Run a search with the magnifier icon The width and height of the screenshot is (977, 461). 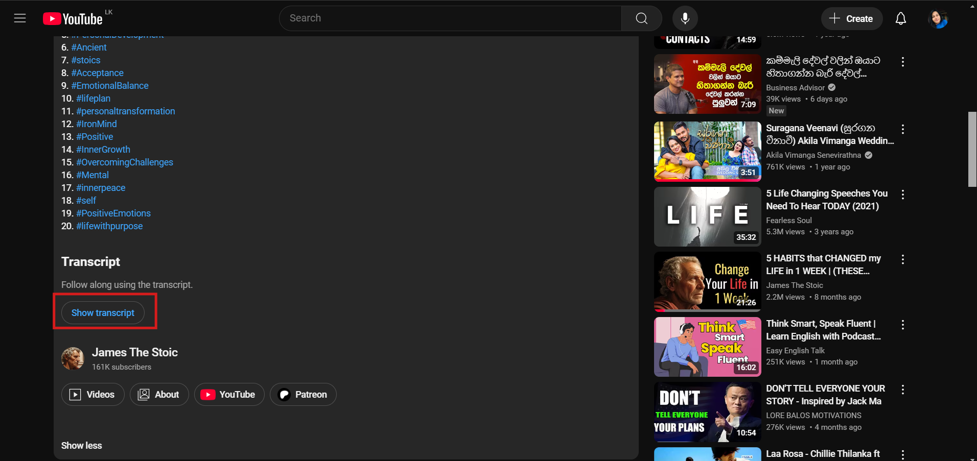click(x=641, y=18)
